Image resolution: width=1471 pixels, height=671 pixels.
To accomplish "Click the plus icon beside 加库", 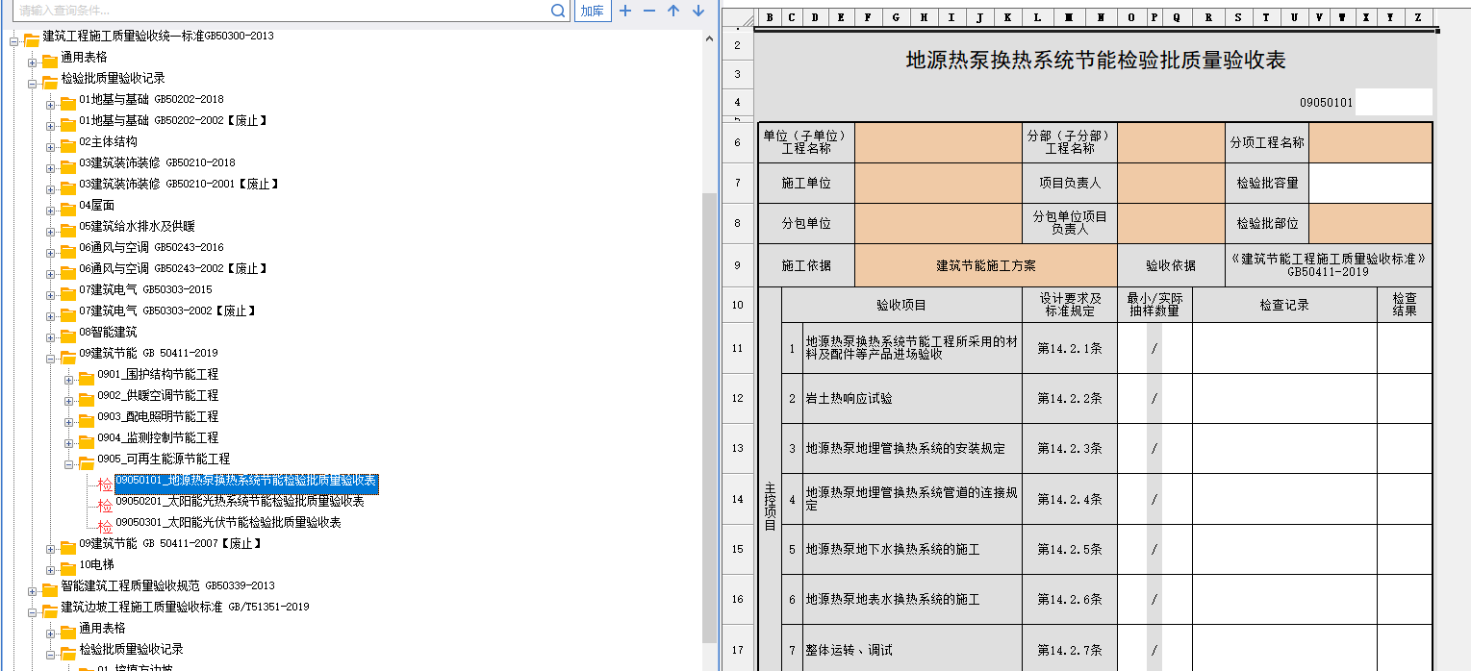I will [x=625, y=11].
